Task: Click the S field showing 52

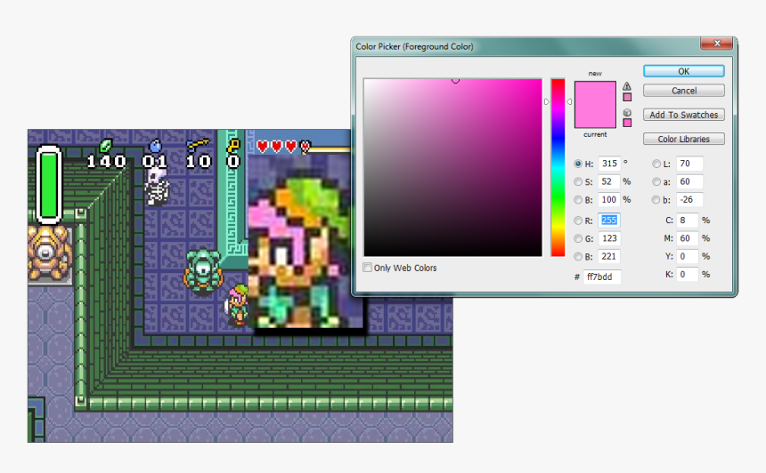Action: coord(609,181)
